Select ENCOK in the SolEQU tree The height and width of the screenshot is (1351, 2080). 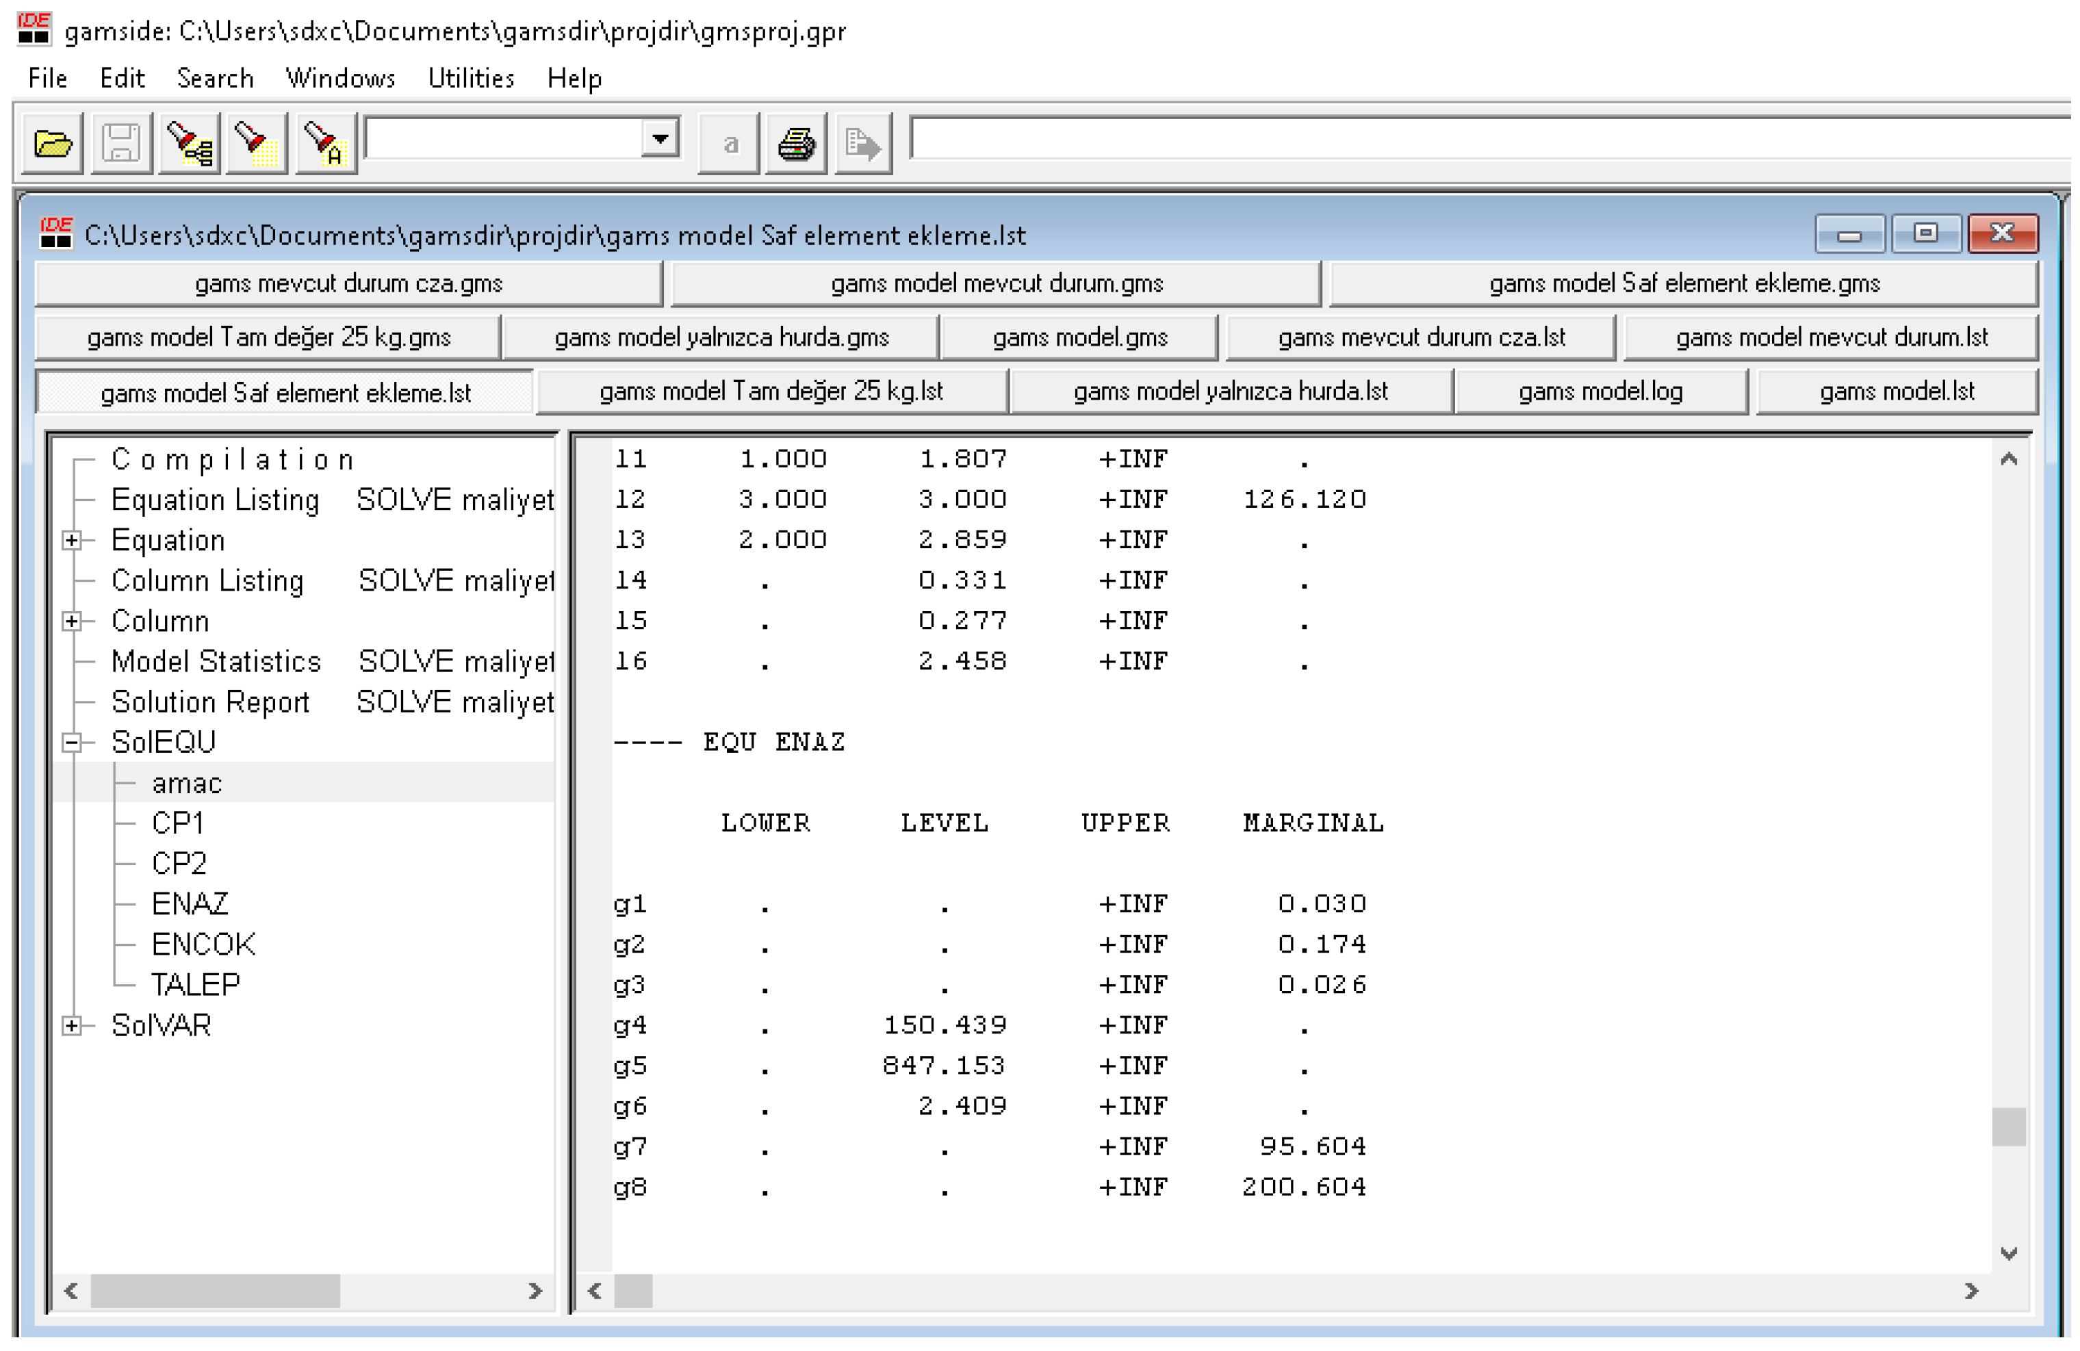coord(203,944)
